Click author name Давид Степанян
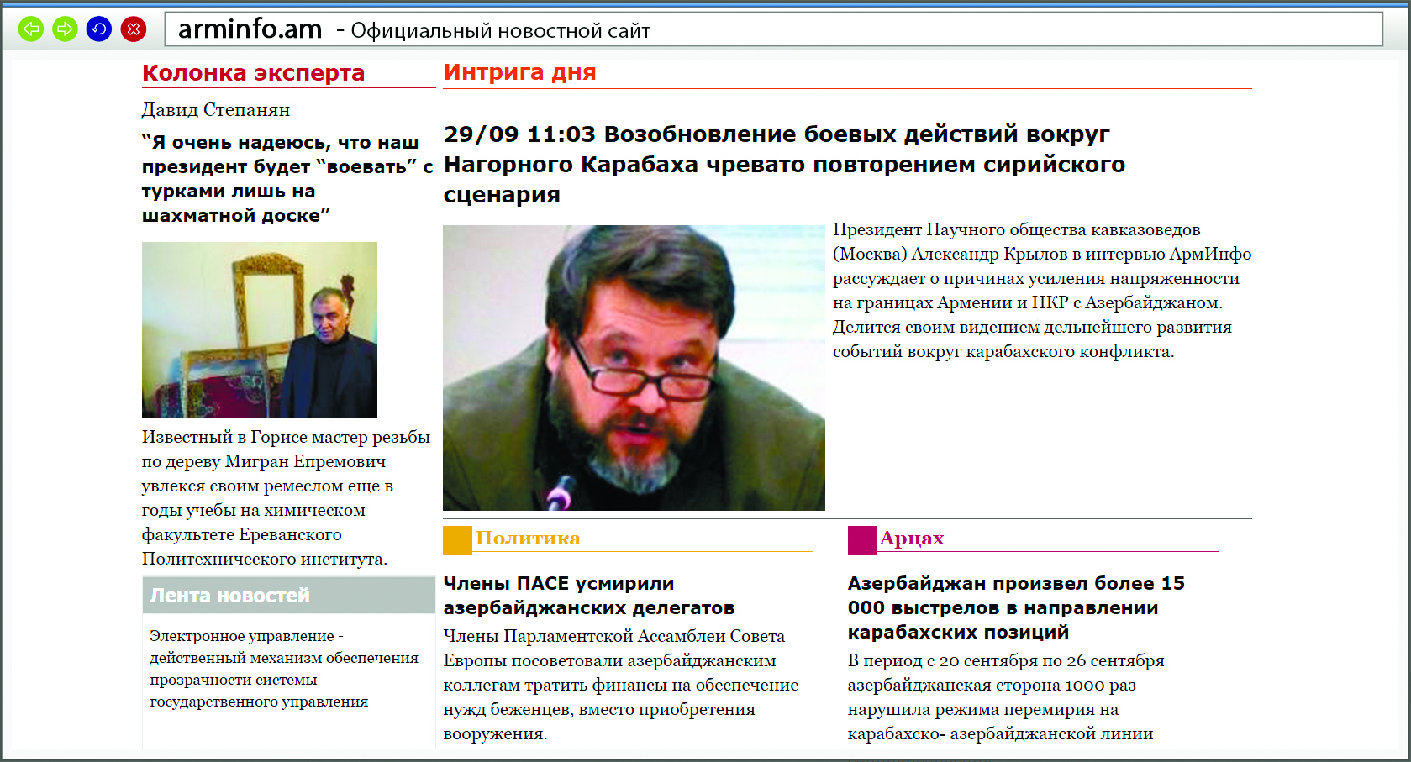 pos(216,109)
